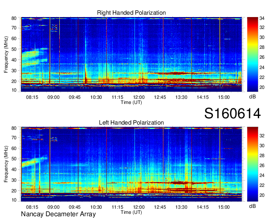This screenshot has height=219, width=269.
Task: Click the "Time (UT)" label under the right-handed plot
Action: [131, 102]
